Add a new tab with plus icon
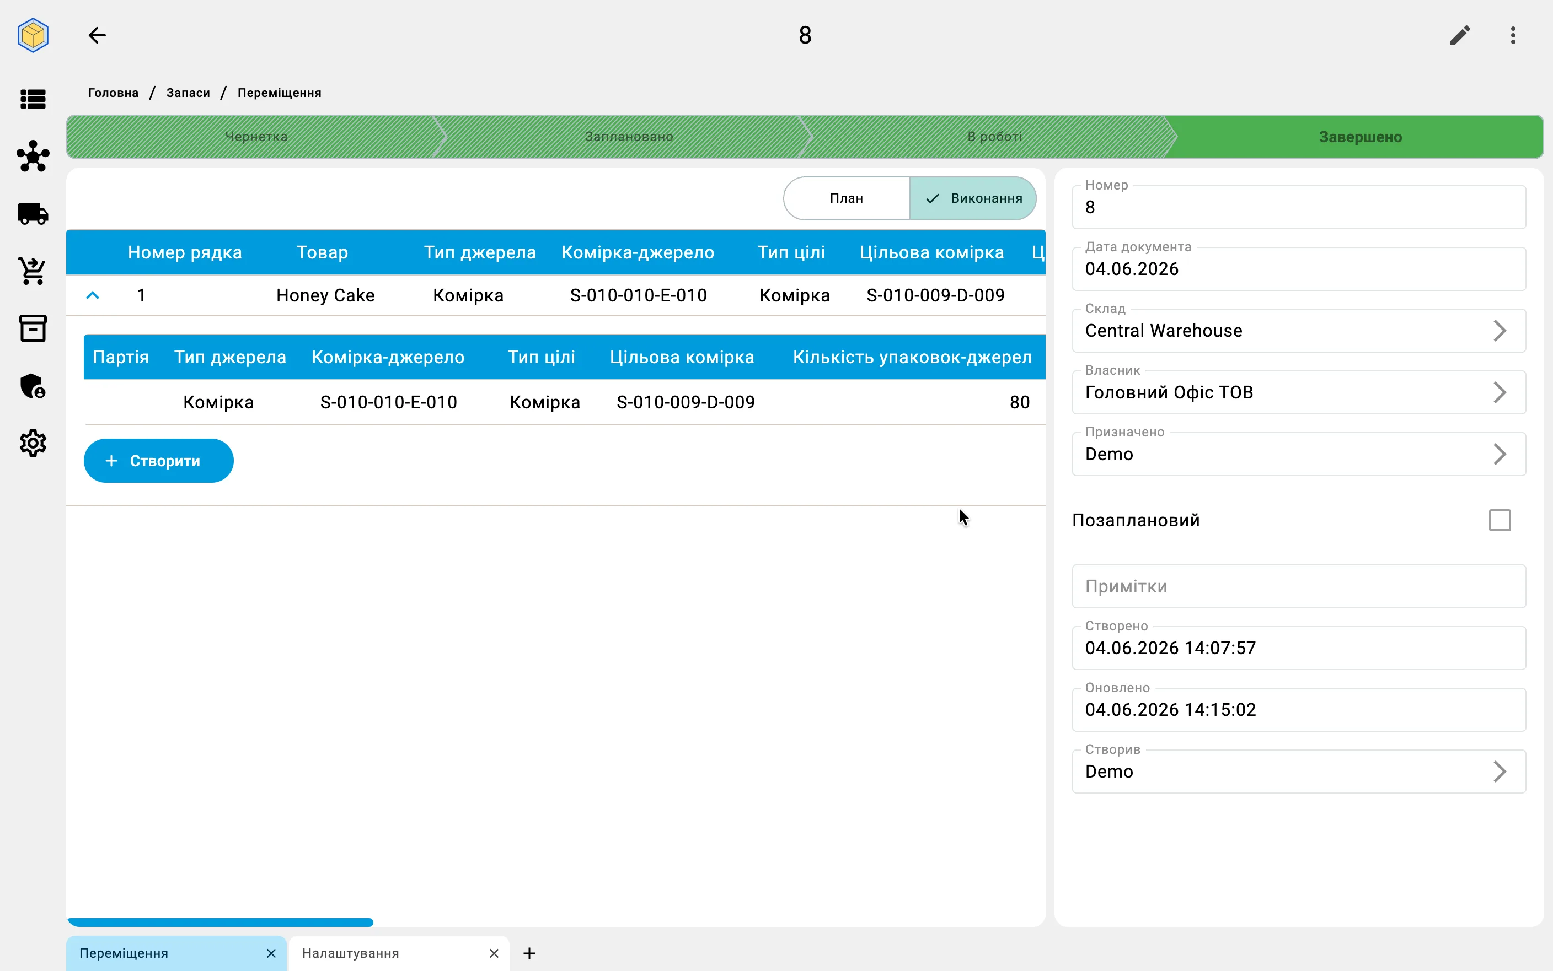 529,953
